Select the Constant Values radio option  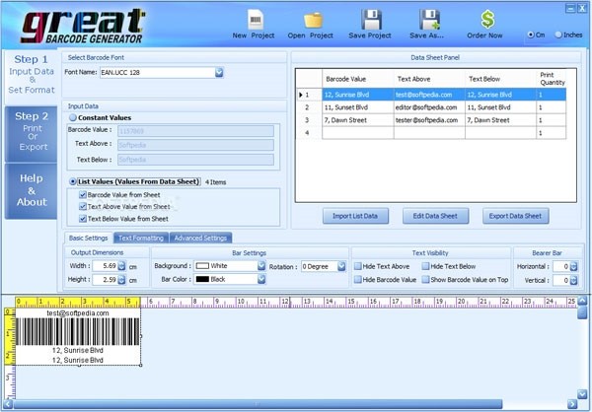click(x=73, y=117)
